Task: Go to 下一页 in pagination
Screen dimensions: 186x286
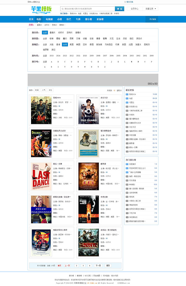Action: pyautogui.click(x=98, y=266)
